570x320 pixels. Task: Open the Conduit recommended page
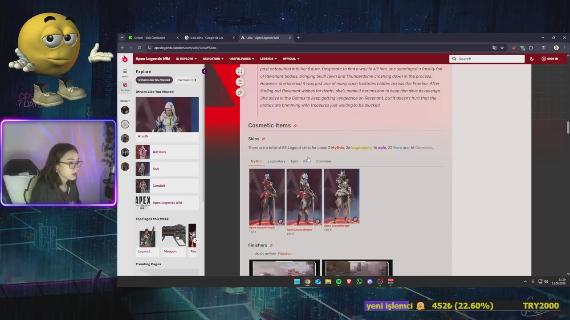[167, 185]
